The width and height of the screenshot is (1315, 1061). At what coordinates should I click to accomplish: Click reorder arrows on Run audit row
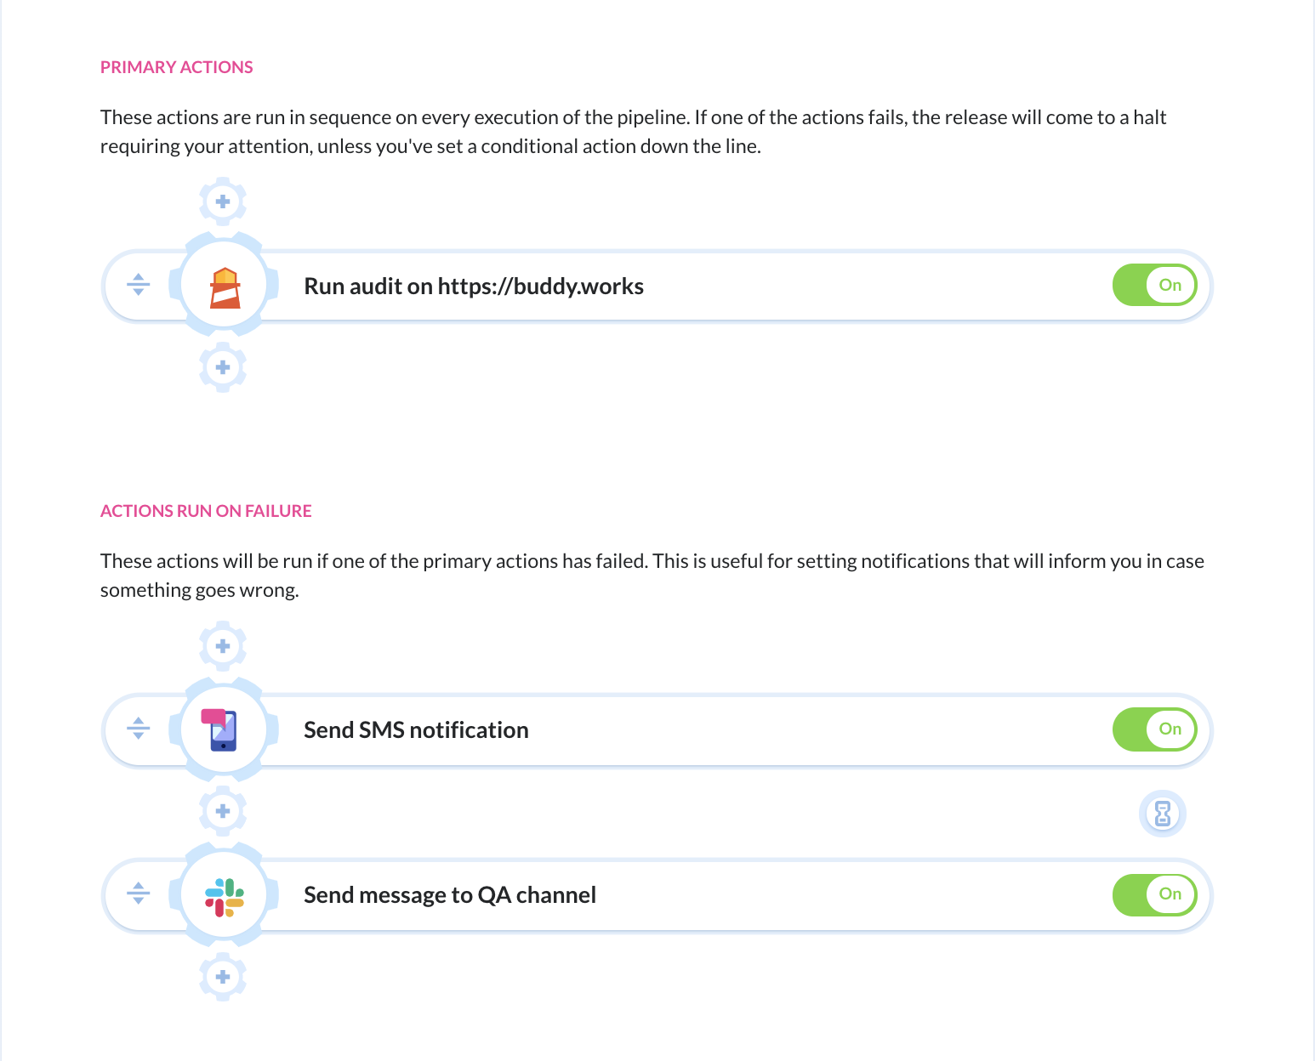click(x=139, y=285)
